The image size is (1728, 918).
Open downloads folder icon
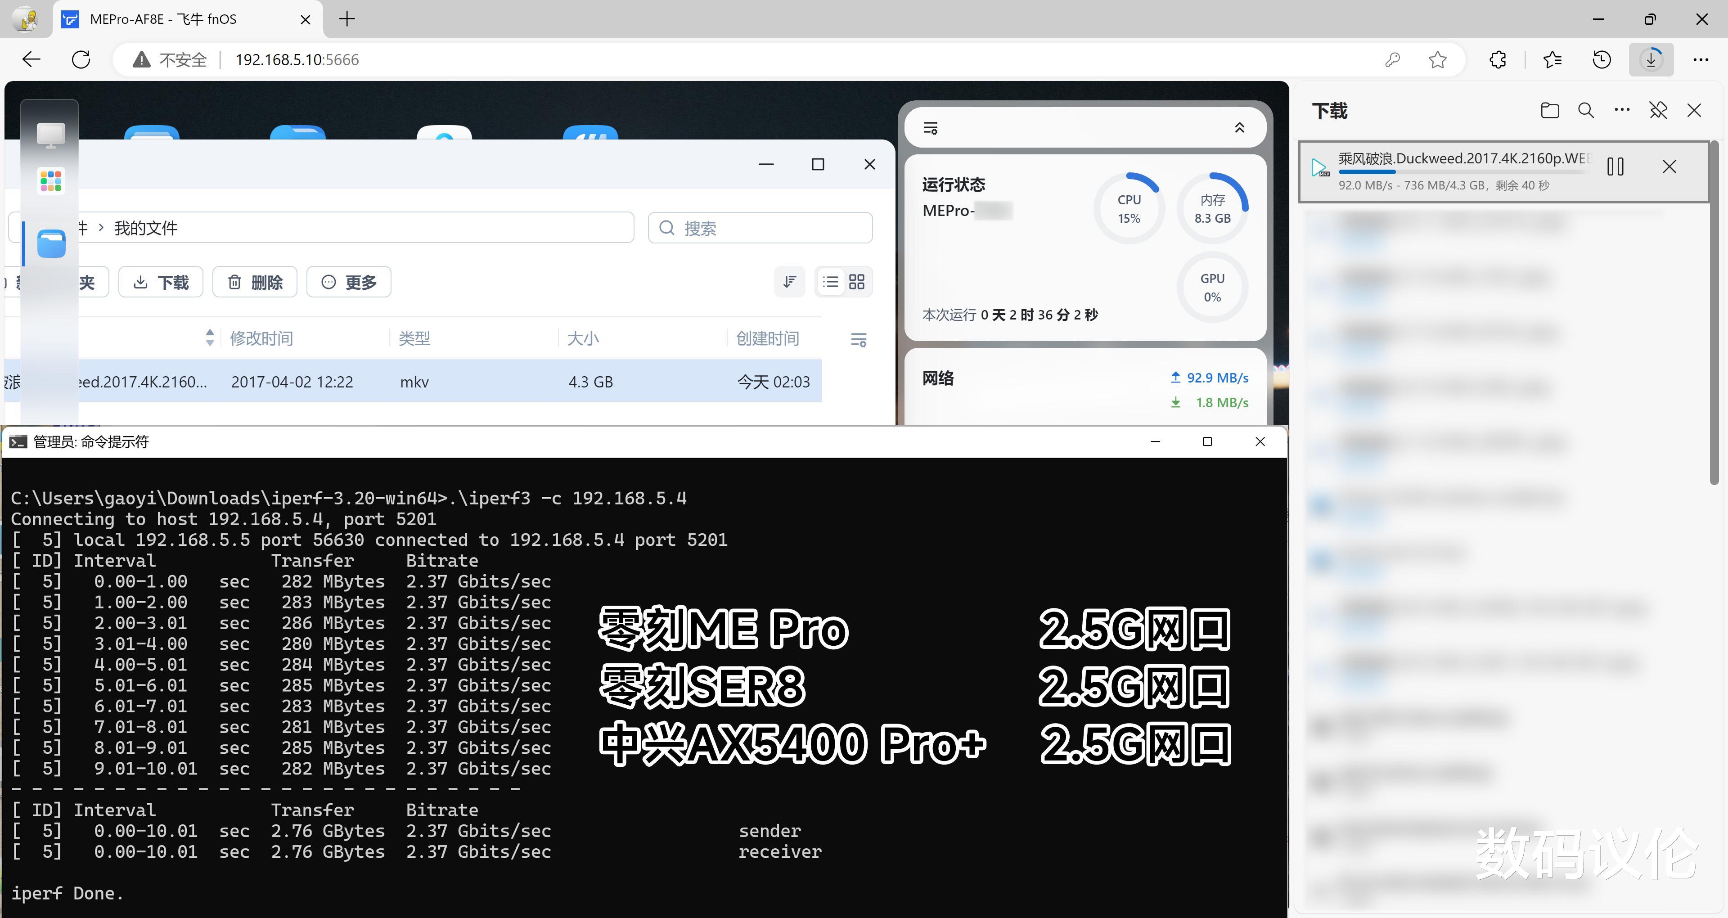click(x=1549, y=111)
